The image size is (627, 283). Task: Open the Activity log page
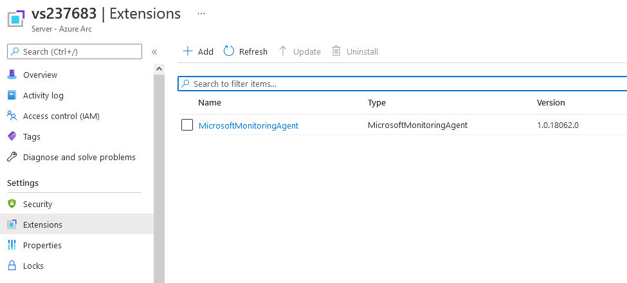tap(43, 96)
